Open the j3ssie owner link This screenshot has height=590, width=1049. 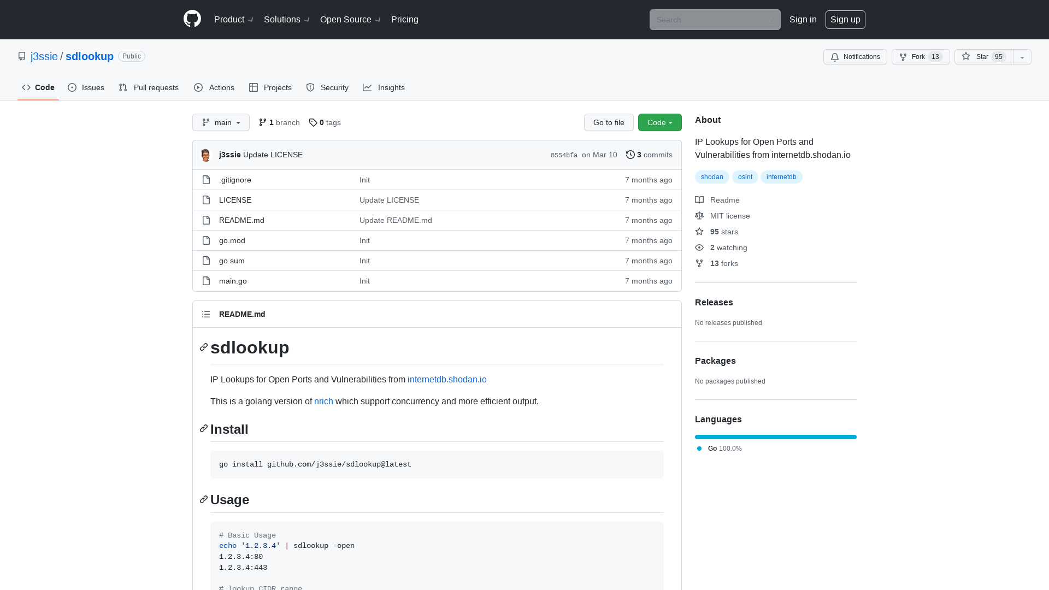[x=44, y=56]
